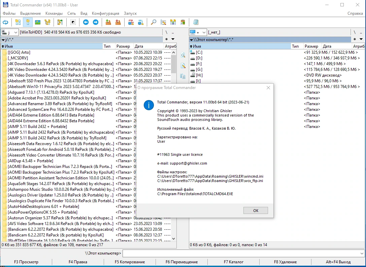
Task: Select the highlighted full details view icon
Action: (x=28, y=23)
